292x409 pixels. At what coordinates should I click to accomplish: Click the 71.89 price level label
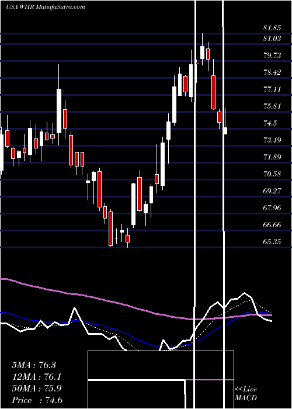tap(272, 157)
